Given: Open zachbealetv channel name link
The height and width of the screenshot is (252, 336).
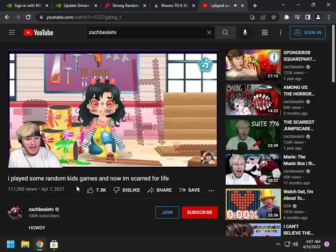Looking at the screenshot, I should click(x=41, y=209).
